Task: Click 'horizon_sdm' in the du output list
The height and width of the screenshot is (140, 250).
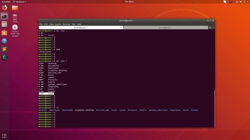Action: pos(55,73)
